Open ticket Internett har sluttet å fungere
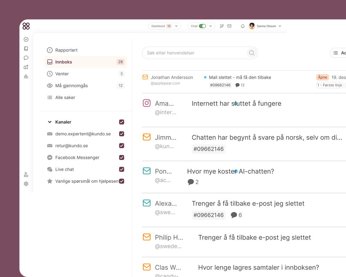This screenshot has width=346, height=277. [x=236, y=104]
